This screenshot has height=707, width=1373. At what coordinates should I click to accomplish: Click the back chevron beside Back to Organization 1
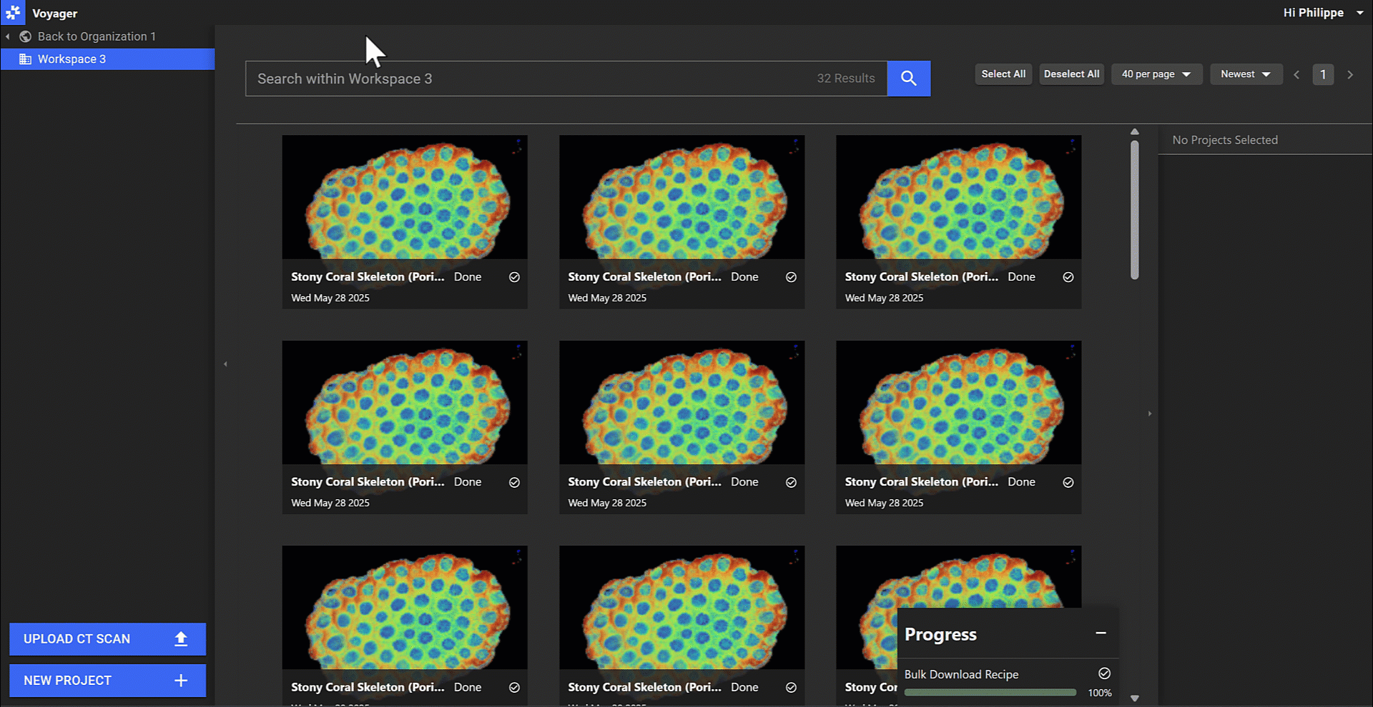click(8, 36)
